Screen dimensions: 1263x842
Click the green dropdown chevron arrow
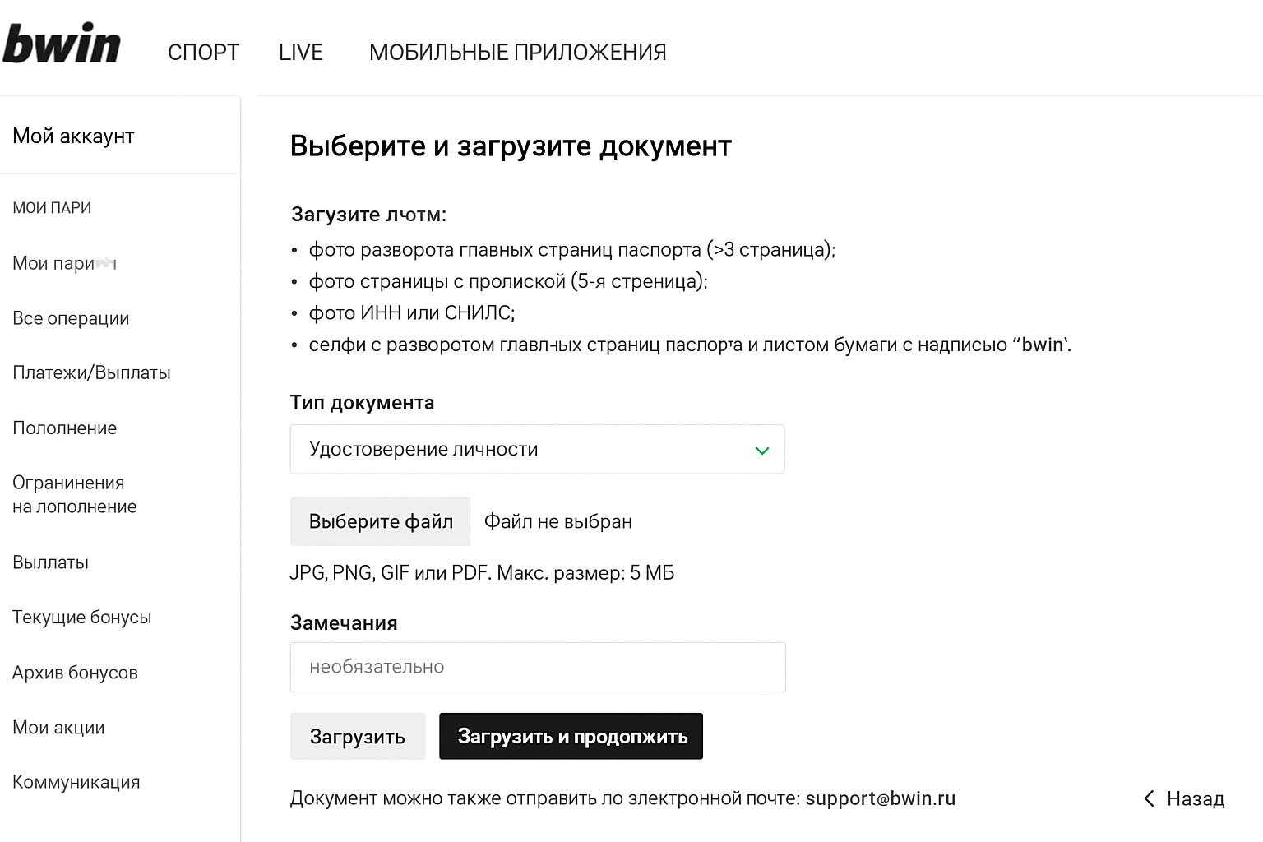[762, 451]
